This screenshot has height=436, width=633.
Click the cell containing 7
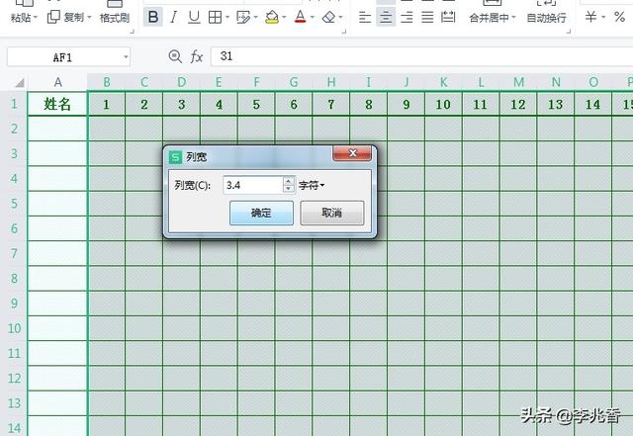coord(330,104)
